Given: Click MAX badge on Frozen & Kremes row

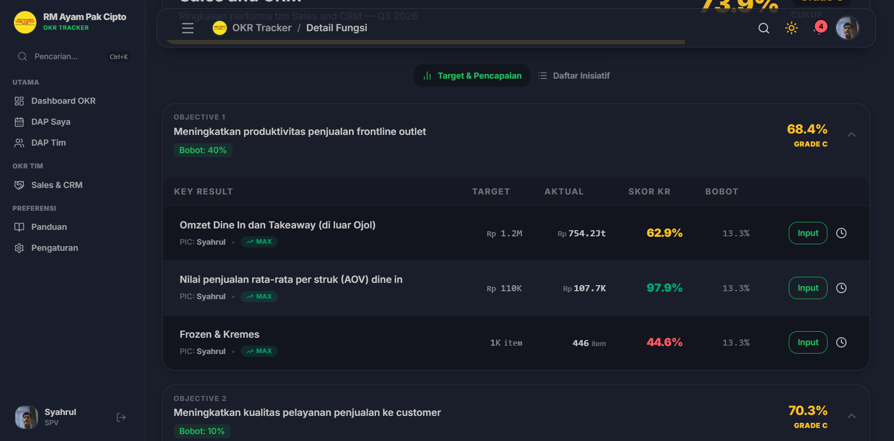Looking at the screenshot, I should click(259, 351).
